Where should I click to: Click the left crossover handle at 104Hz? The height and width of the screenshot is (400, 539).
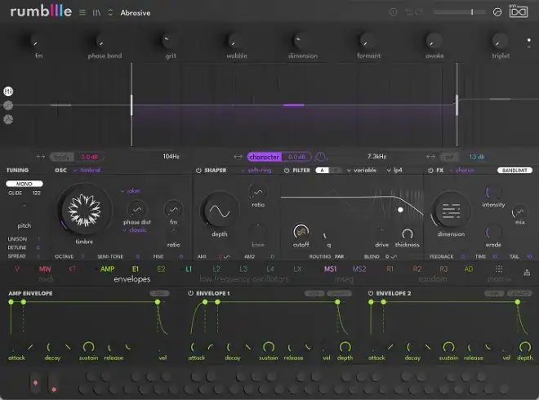[x=131, y=105]
